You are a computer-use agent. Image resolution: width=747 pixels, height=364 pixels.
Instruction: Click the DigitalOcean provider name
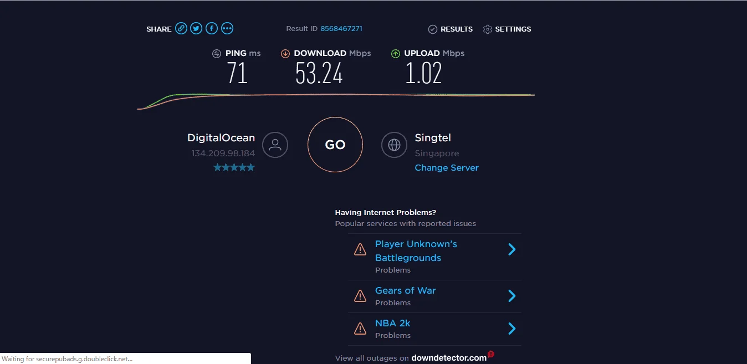click(x=221, y=138)
